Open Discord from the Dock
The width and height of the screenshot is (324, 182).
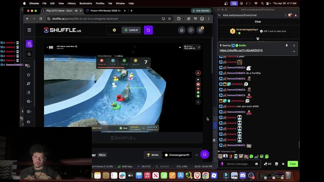pos(243,175)
